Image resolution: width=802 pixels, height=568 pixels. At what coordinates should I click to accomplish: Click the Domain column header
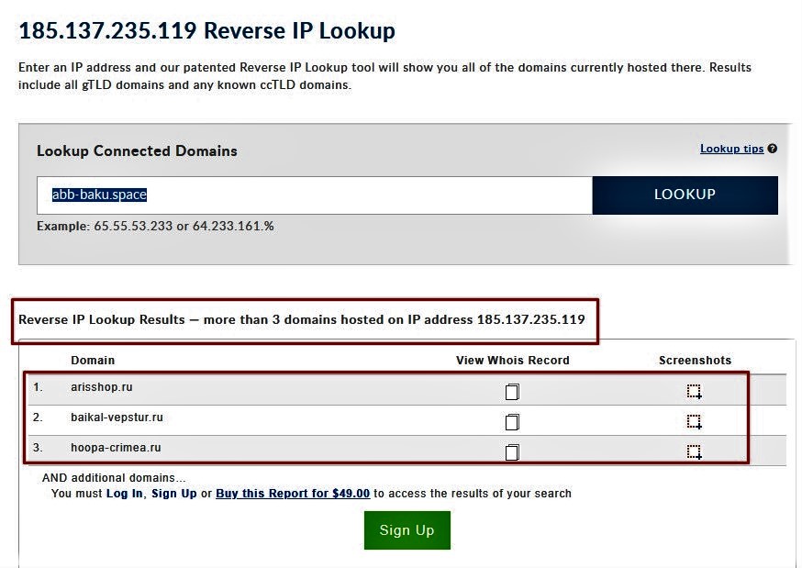coord(93,361)
